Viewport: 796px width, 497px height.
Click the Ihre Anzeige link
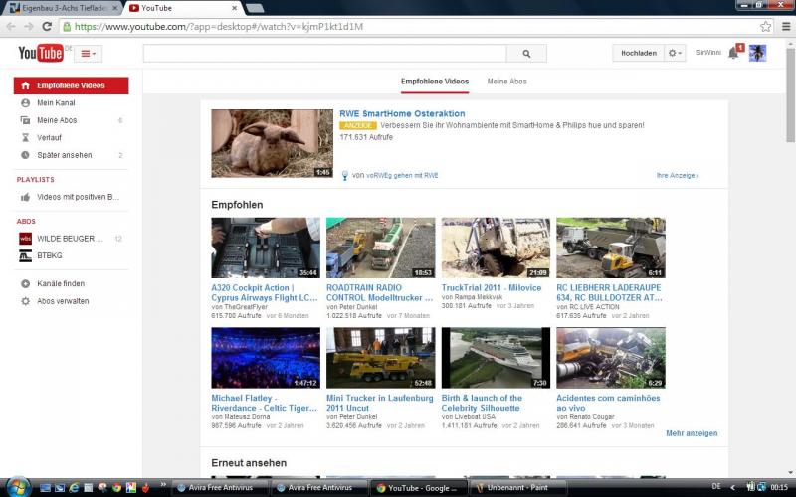678,176
